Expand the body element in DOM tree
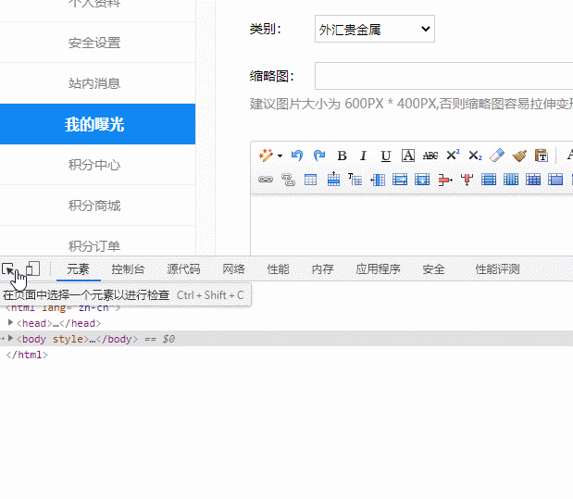 point(11,339)
